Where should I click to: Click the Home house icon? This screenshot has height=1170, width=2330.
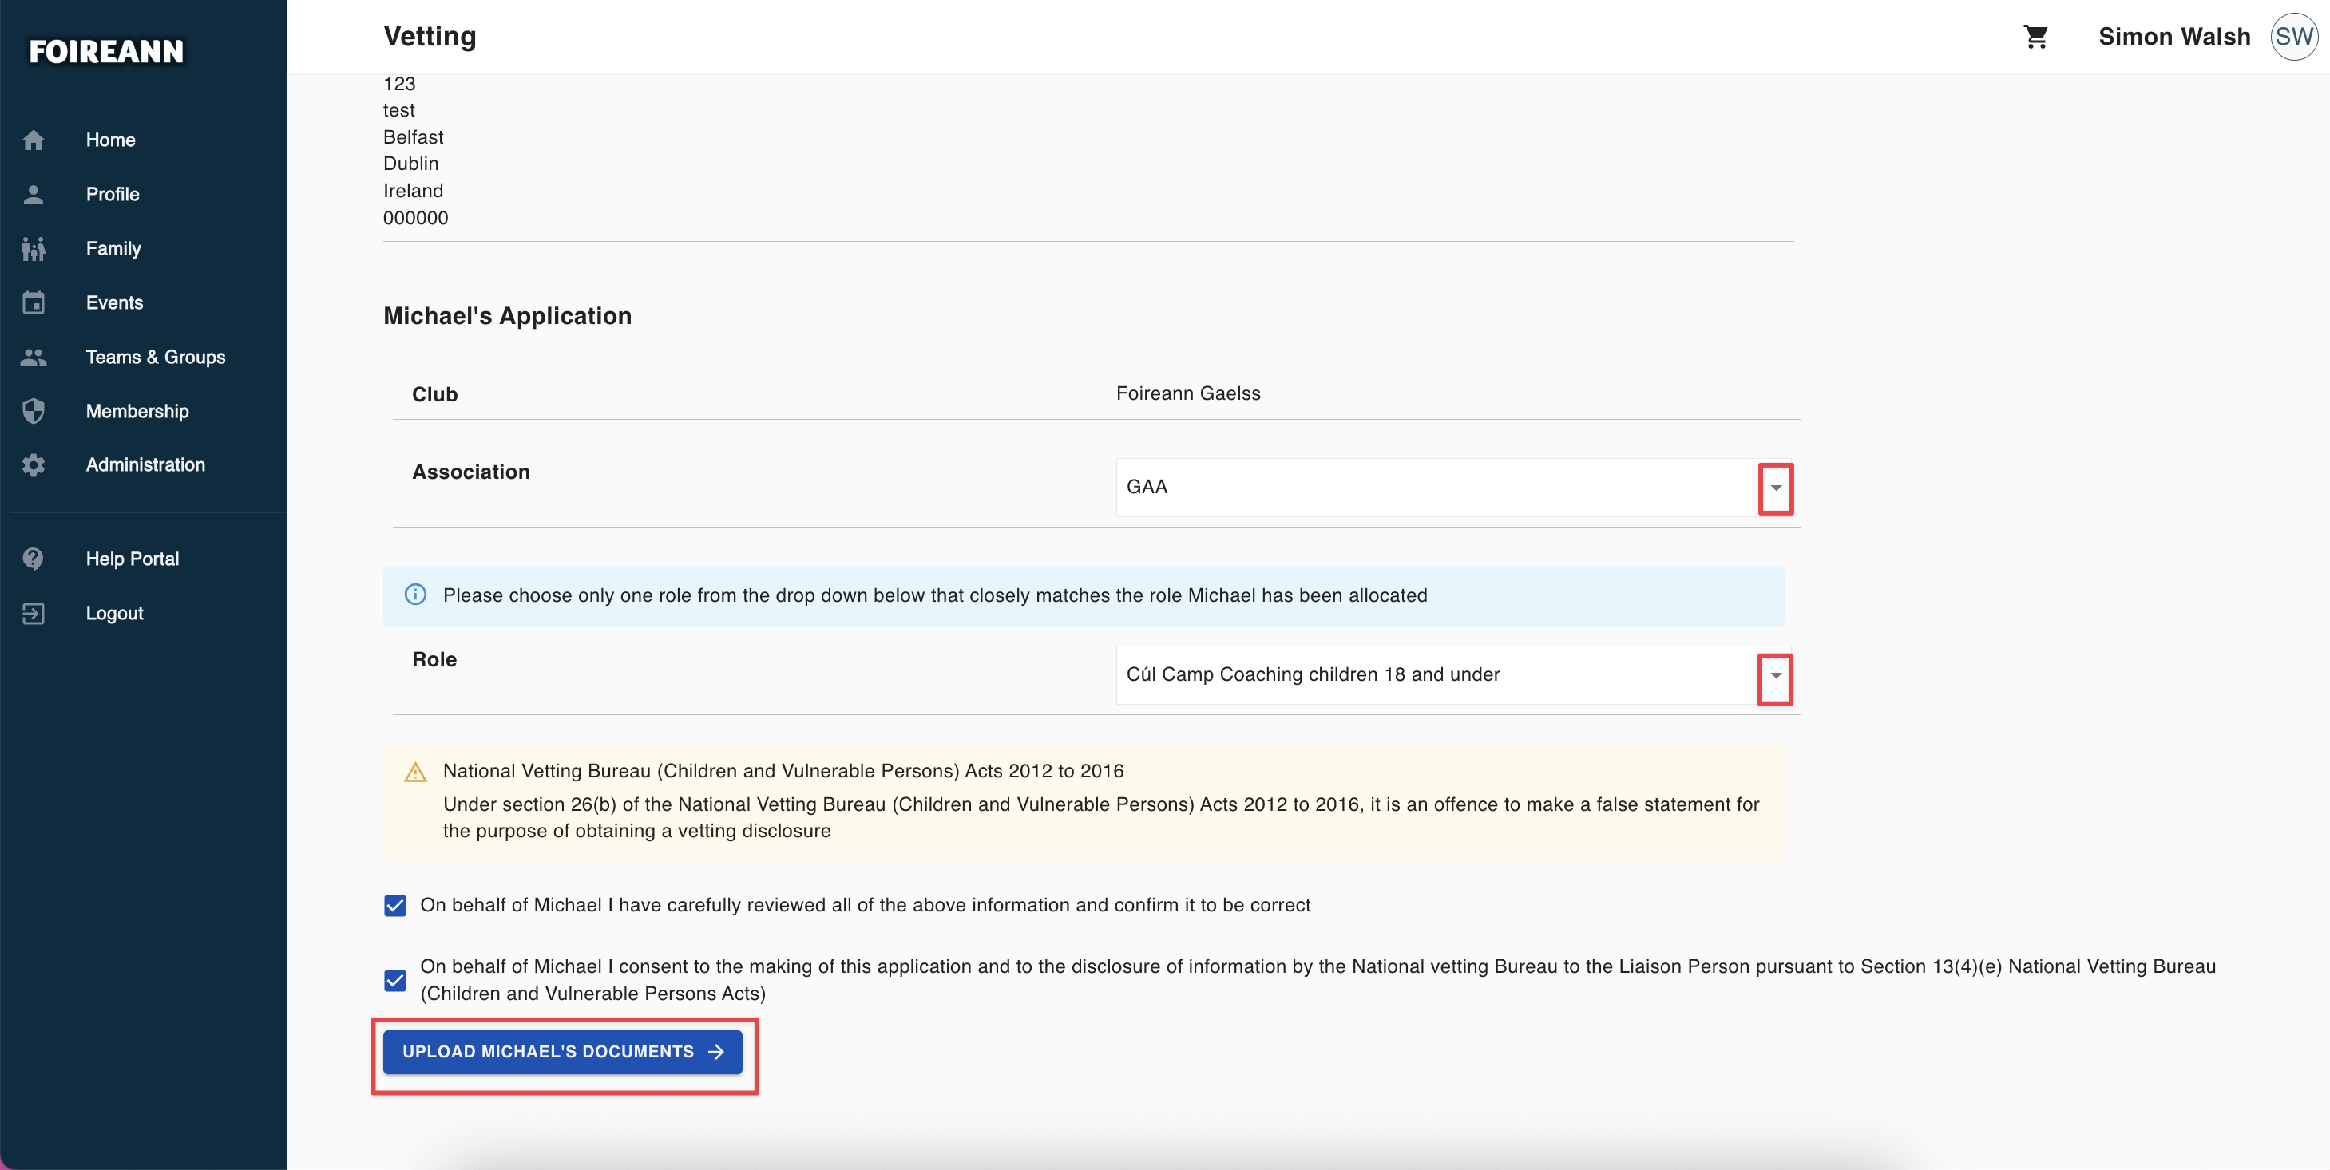pyautogui.click(x=34, y=140)
